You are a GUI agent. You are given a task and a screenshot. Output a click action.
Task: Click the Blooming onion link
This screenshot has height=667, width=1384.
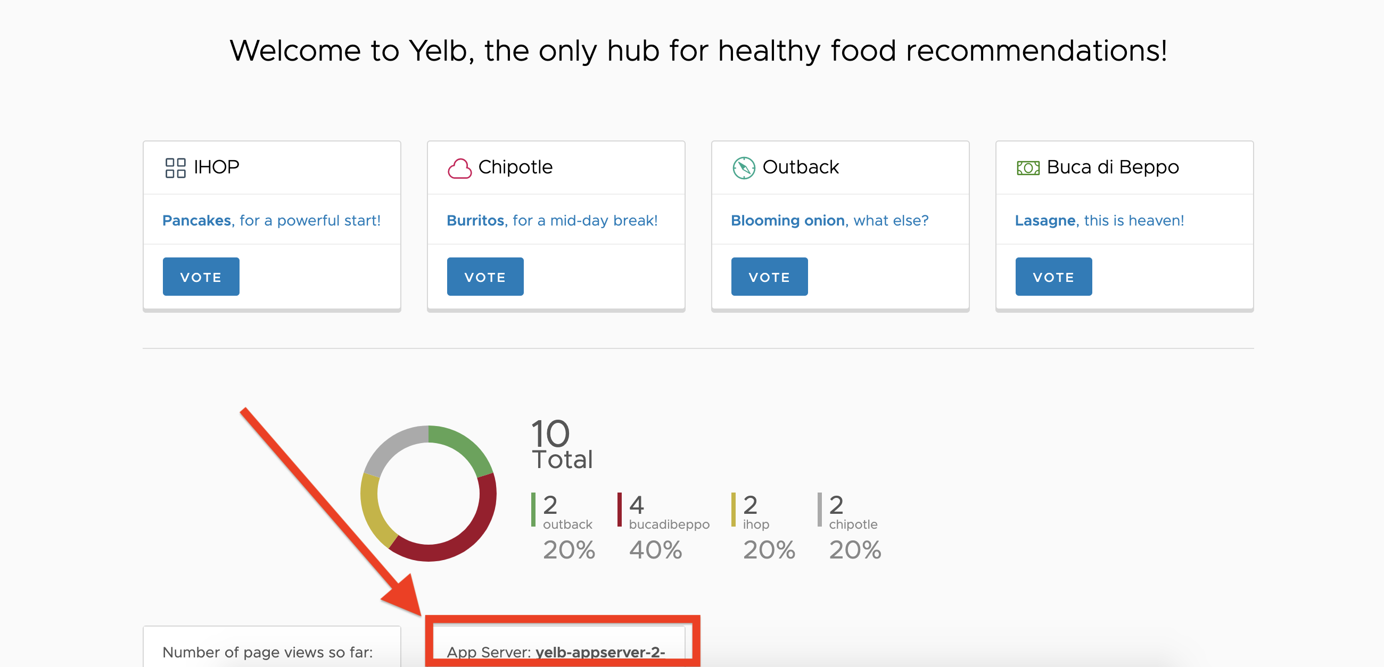point(787,220)
